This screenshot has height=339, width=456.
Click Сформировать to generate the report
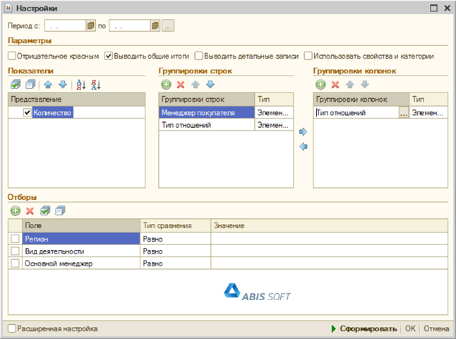pos(364,328)
